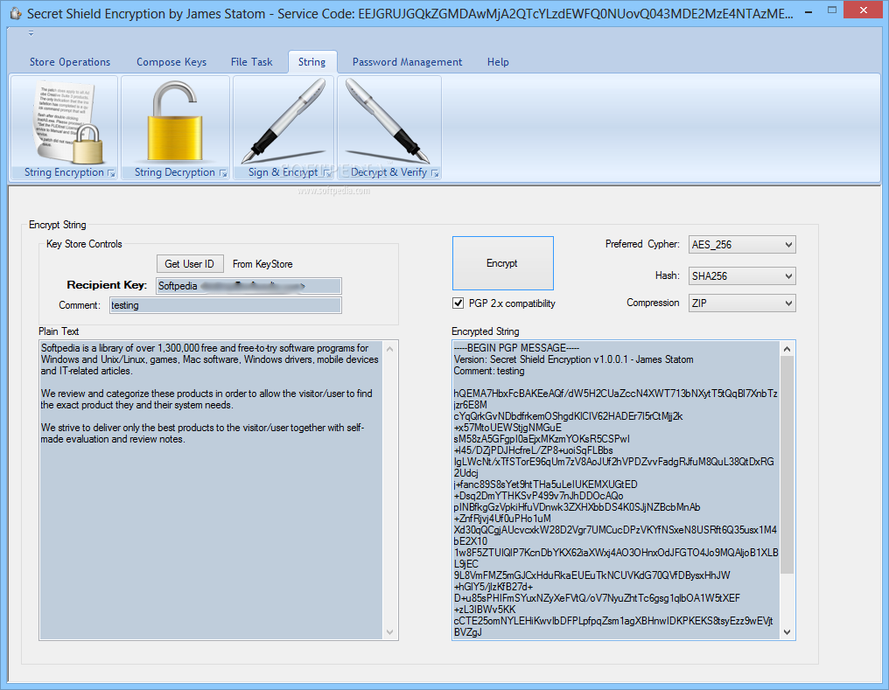Viewport: 889px width, 690px height.
Task: Minimize the Secret Shield Encryption window
Action: pyautogui.click(x=808, y=10)
